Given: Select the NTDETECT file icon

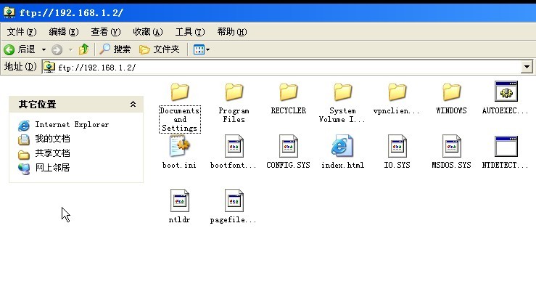Looking at the screenshot, I should click(x=506, y=146).
